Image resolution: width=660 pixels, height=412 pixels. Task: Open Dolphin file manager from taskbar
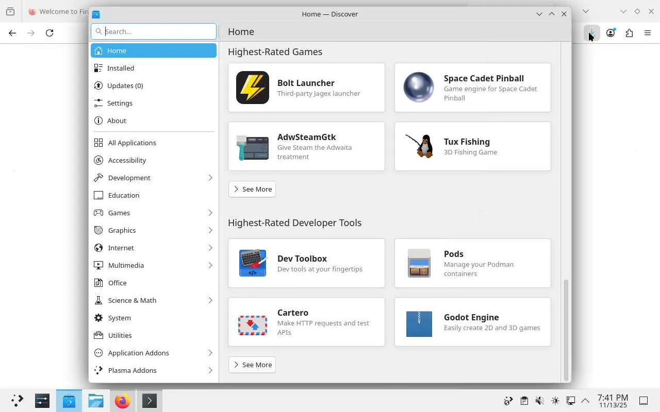click(96, 401)
